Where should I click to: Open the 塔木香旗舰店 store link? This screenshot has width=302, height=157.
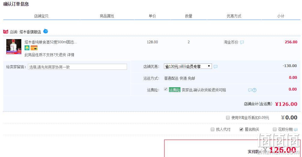[x=30, y=32]
